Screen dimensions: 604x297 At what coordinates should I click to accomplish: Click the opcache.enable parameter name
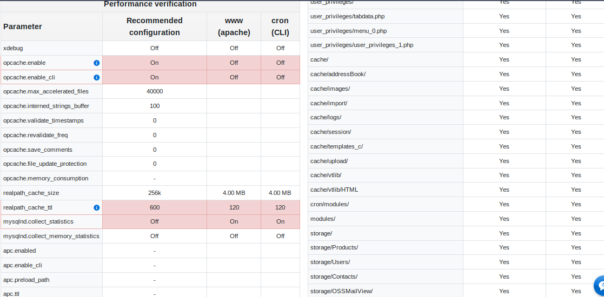coord(24,63)
